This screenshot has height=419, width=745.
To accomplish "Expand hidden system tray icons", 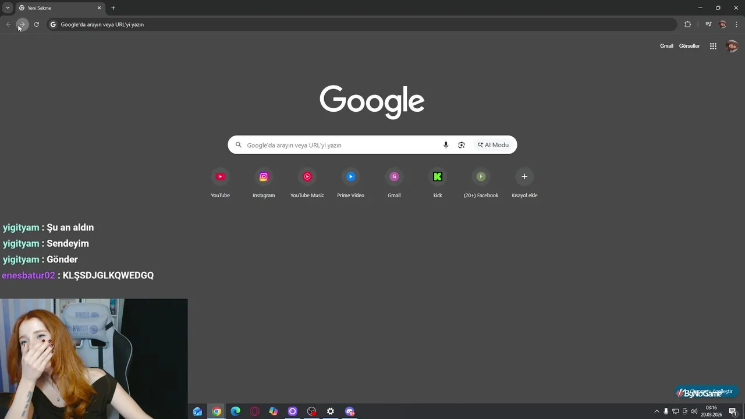I will (657, 411).
